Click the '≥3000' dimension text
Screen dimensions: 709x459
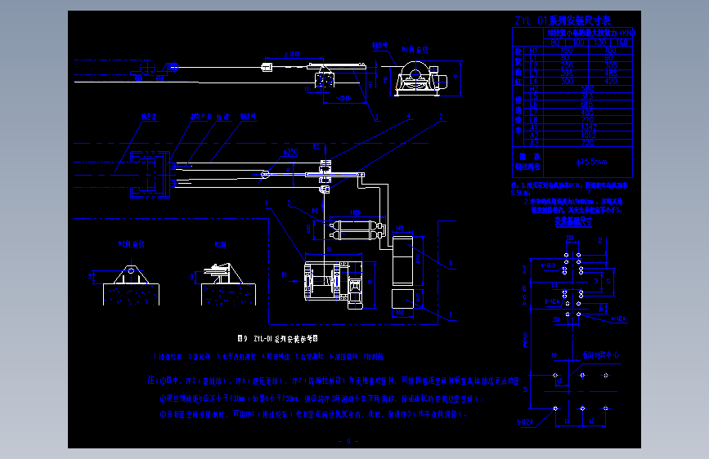pos(293,54)
